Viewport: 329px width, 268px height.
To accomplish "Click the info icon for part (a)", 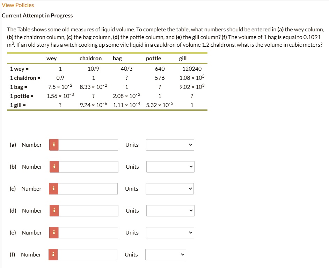I will tap(54, 145).
